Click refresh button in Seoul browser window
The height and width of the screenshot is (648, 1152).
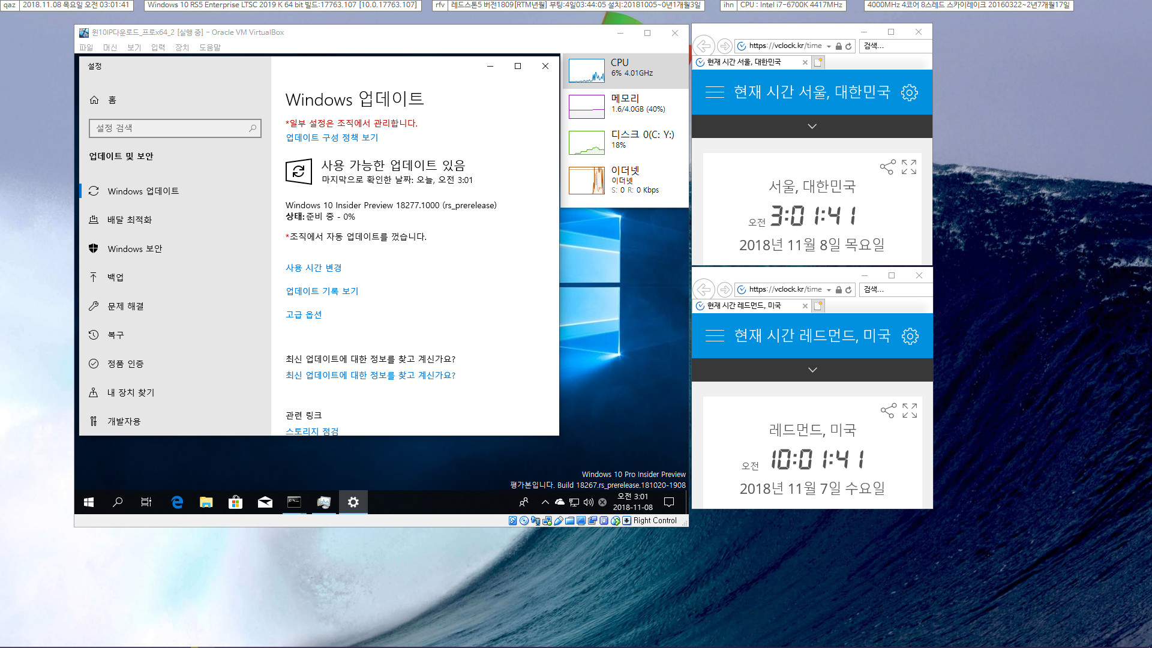pyautogui.click(x=848, y=46)
